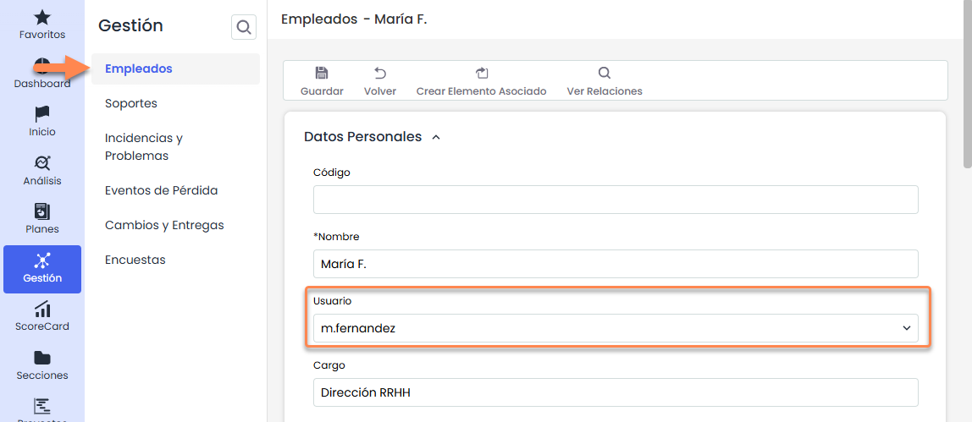Select Empleados in Gestión menu
Screen dimensions: 972x422
coord(139,69)
